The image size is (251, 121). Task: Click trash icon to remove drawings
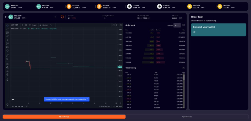point(7,79)
